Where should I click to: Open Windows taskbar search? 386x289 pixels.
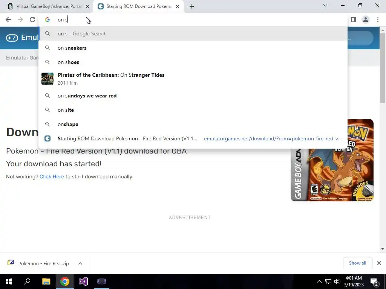[27, 281]
